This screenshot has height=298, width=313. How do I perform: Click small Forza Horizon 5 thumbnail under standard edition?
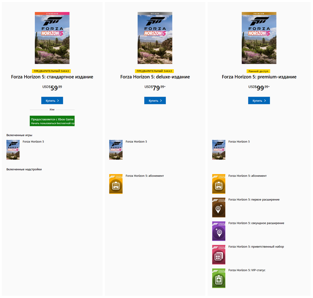tap(13, 150)
